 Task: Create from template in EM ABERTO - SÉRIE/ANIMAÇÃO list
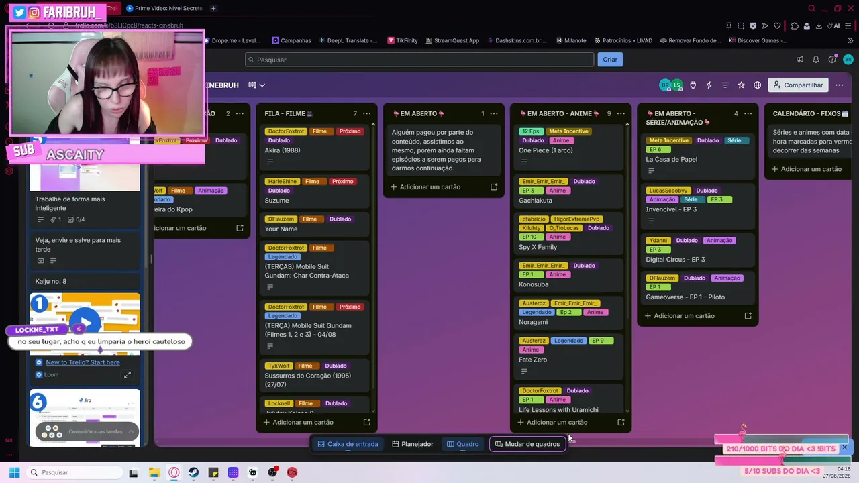click(x=748, y=315)
